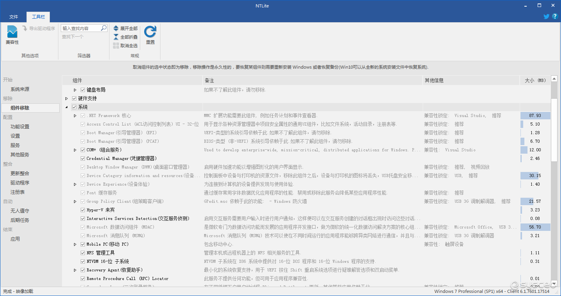
Task: Uncheck the Credential Manager checkbox
Action: click(83, 159)
